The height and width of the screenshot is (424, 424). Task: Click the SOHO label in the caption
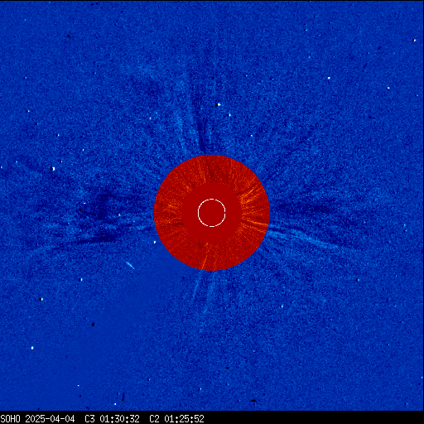coord(10,419)
